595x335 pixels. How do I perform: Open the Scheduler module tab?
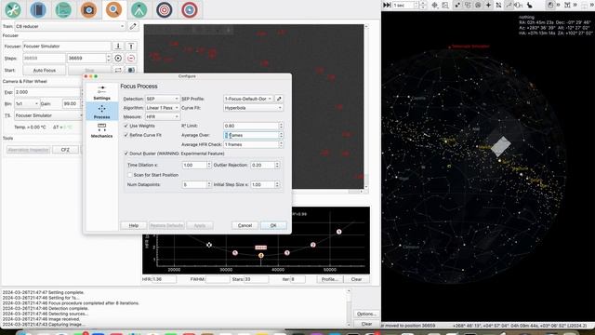(x=38, y=9)
